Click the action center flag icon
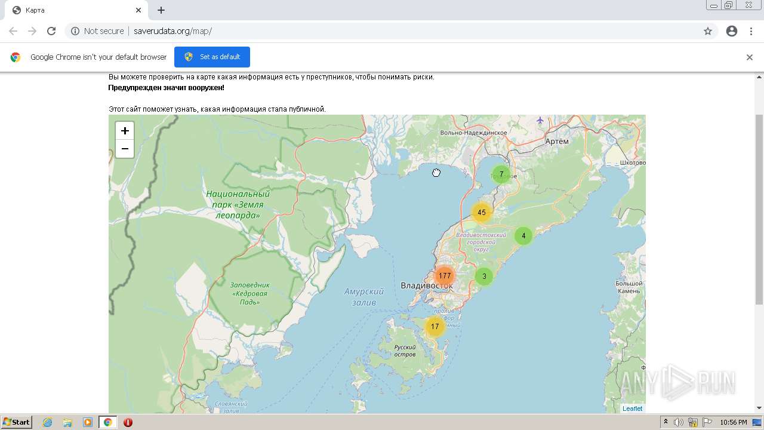 [707, 422]
